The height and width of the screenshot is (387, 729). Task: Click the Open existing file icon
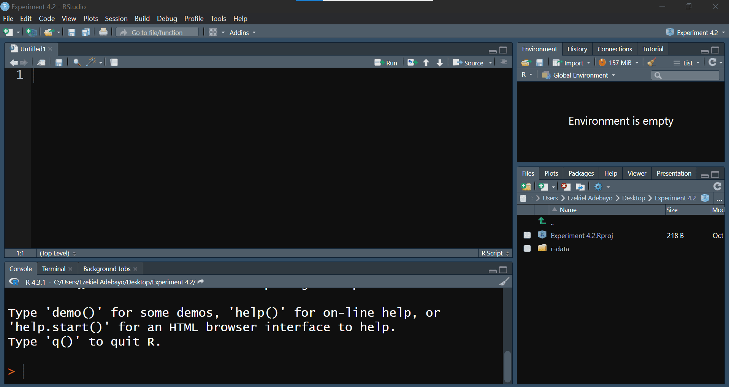[x=48, y=32]
